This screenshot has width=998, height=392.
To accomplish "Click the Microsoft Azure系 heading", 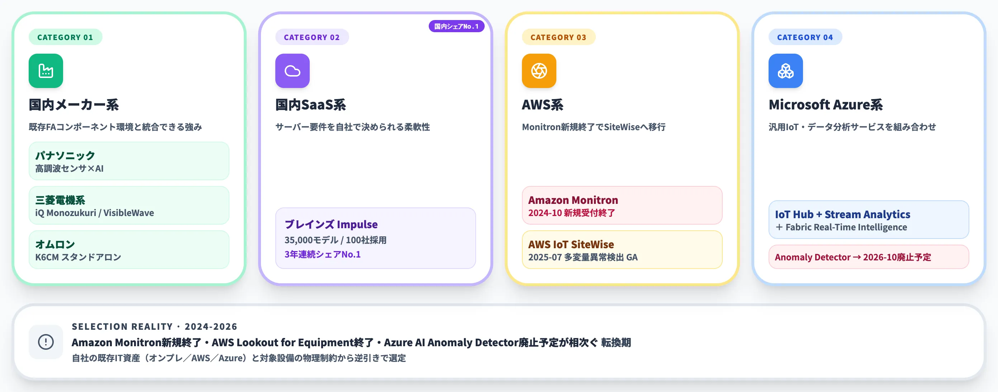I will pyautogui.click(x=826, y=105).
